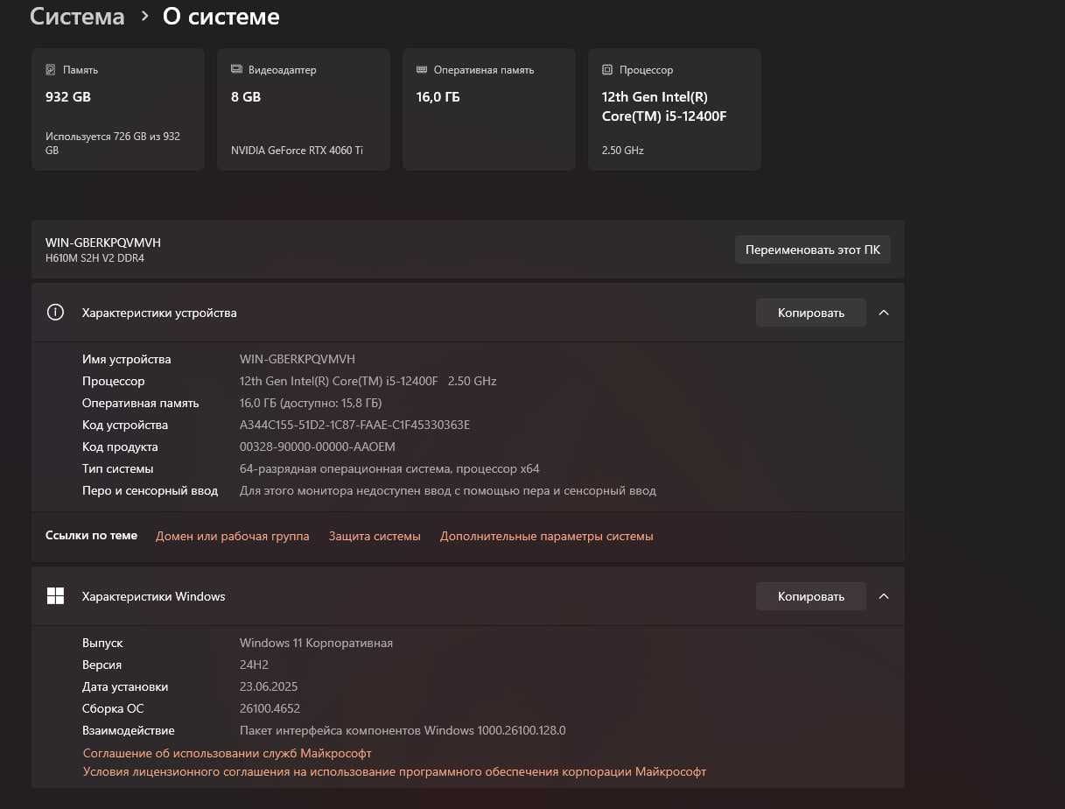Click the Сборка ОС label
Viewport: 1065px width, 809px height.
(x=113, y=708)
